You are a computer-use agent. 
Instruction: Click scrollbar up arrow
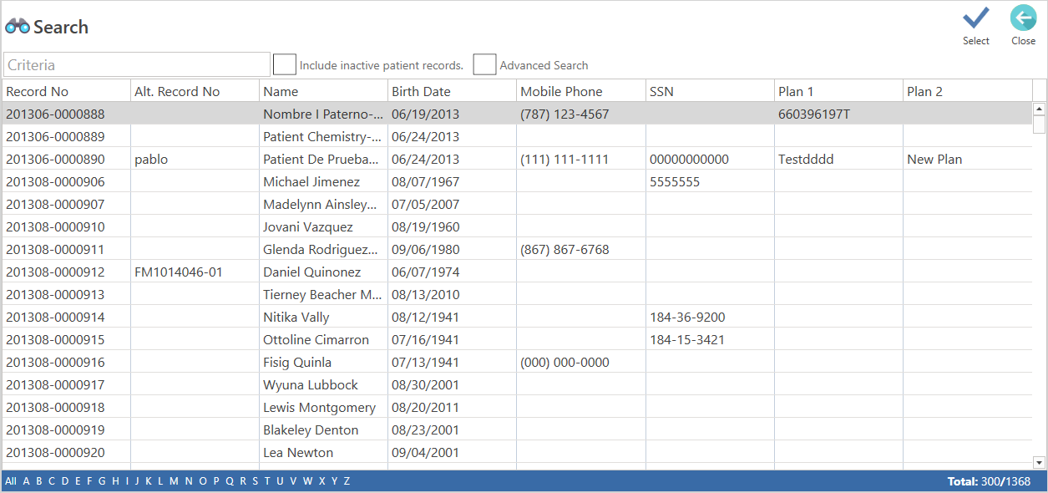tap(1039, 109)
